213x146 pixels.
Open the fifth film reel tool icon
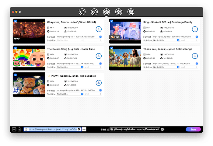(x=131, y=12)
